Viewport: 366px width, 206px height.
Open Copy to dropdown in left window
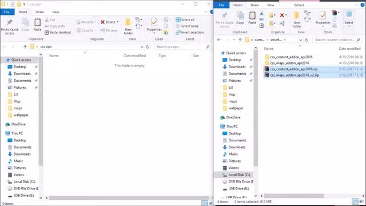(86, 30)
